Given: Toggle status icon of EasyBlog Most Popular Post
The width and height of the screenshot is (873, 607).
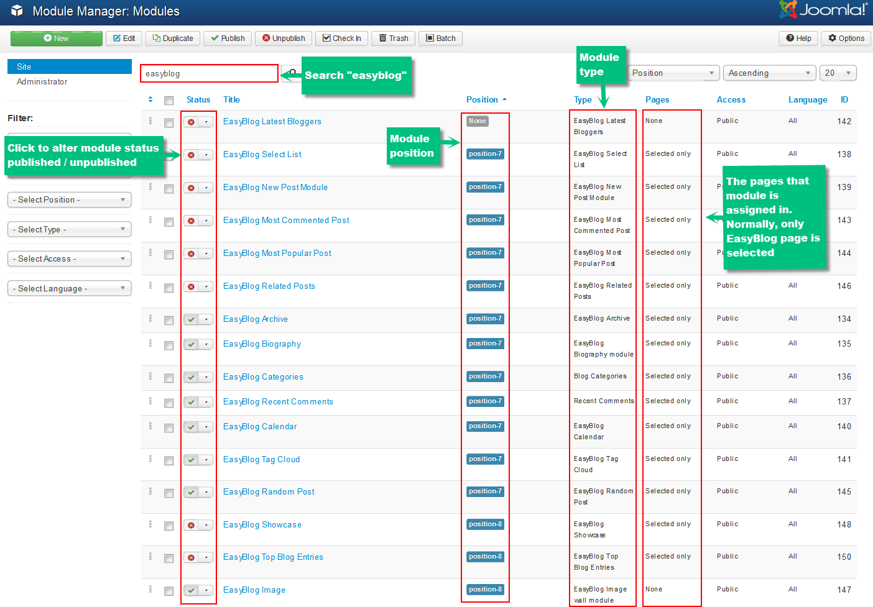Looking at the screenshot, I should point(191,253).
